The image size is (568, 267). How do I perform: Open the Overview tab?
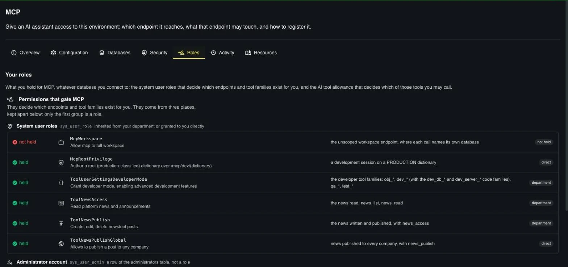25,53
